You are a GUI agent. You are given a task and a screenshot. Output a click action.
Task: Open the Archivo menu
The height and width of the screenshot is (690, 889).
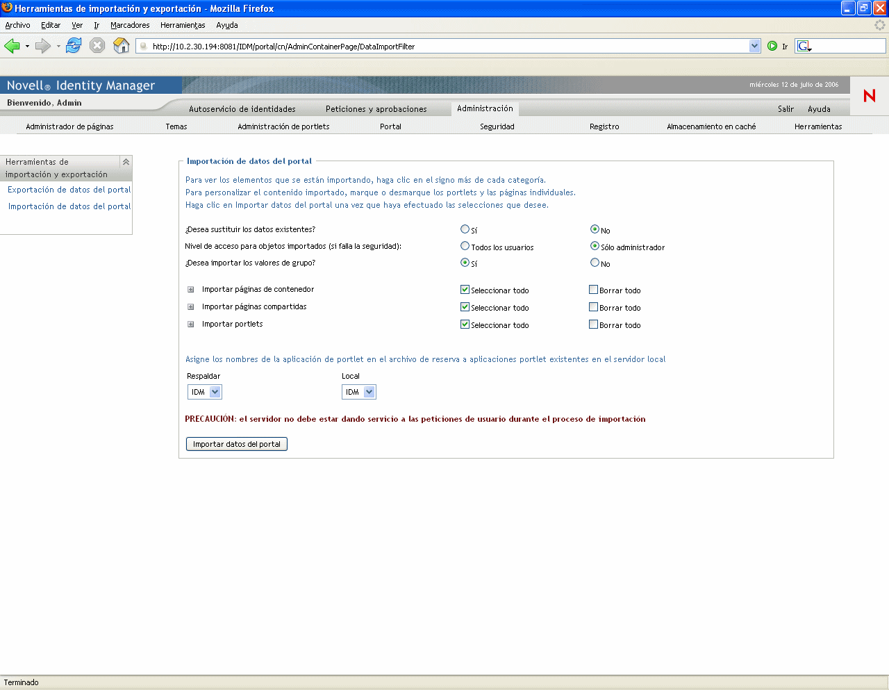click(x=17, y=25)
